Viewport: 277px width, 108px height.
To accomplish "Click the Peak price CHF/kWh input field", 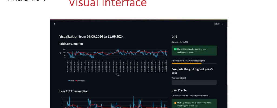I will [194, 83].
